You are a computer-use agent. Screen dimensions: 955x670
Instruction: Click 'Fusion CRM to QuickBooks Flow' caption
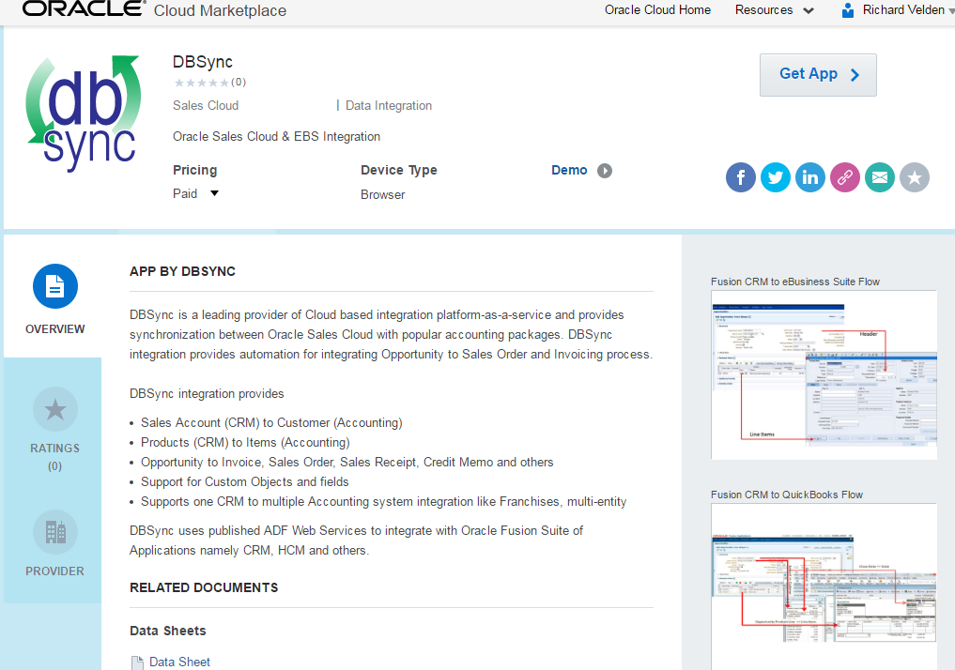(x=787, y=495)
